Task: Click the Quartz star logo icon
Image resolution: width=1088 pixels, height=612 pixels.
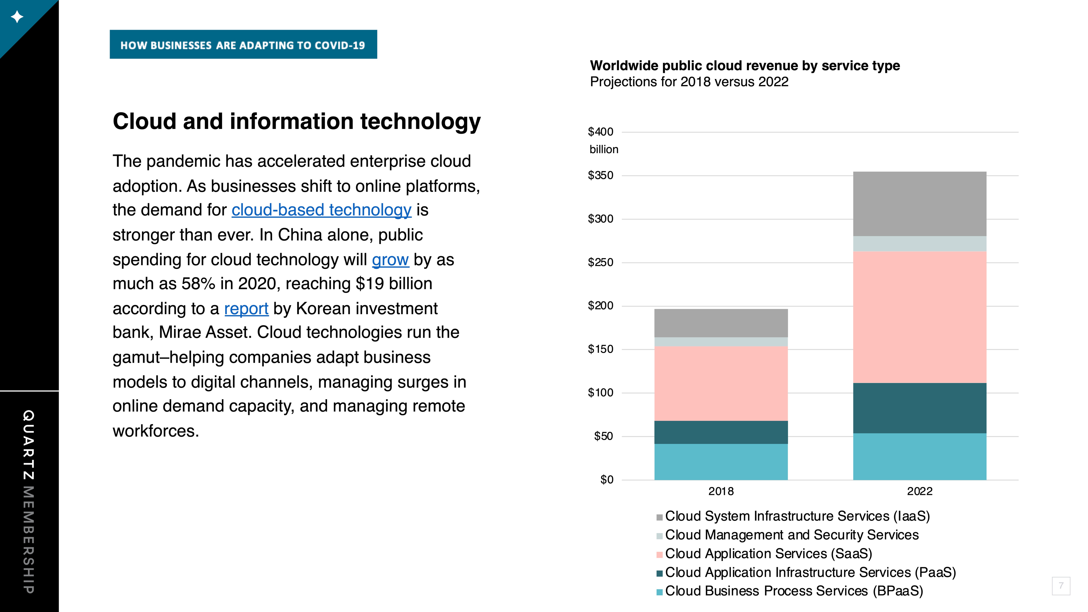Action: click(x=17, y=17)
